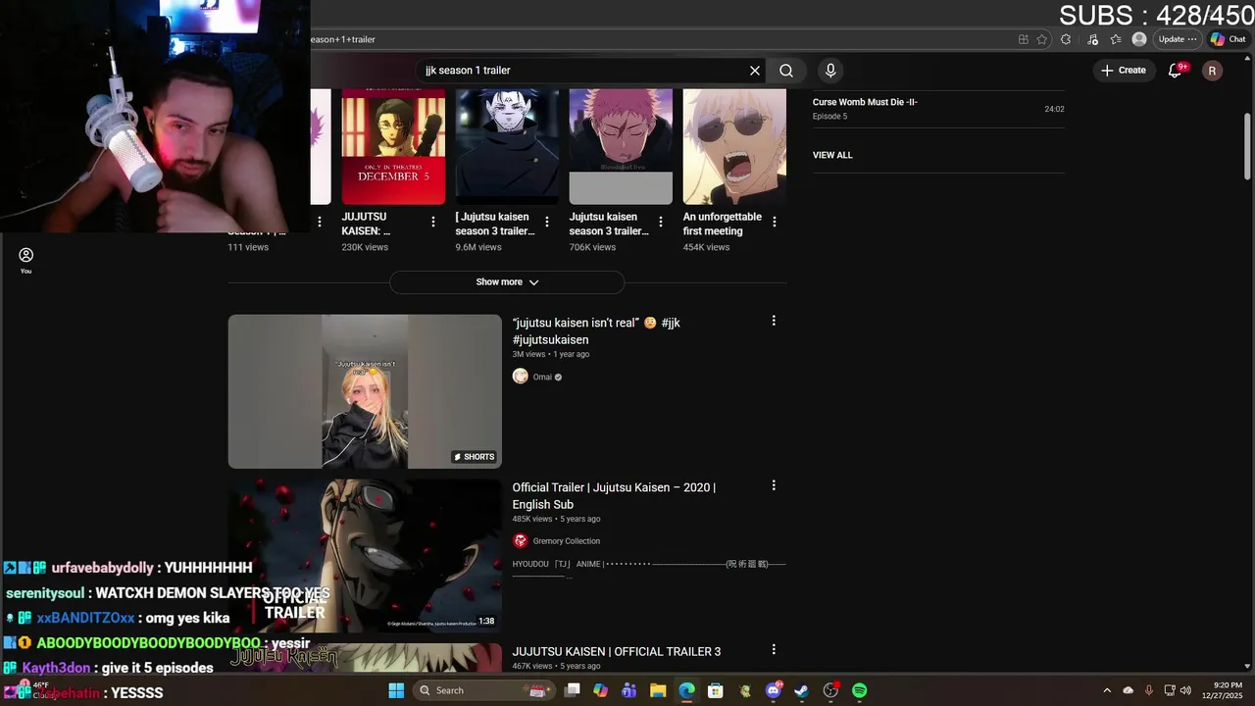This screenshot has width=1255, height=706.
Task: Open Copilot Chat in browser toolbar
Action: [1227, 39]
